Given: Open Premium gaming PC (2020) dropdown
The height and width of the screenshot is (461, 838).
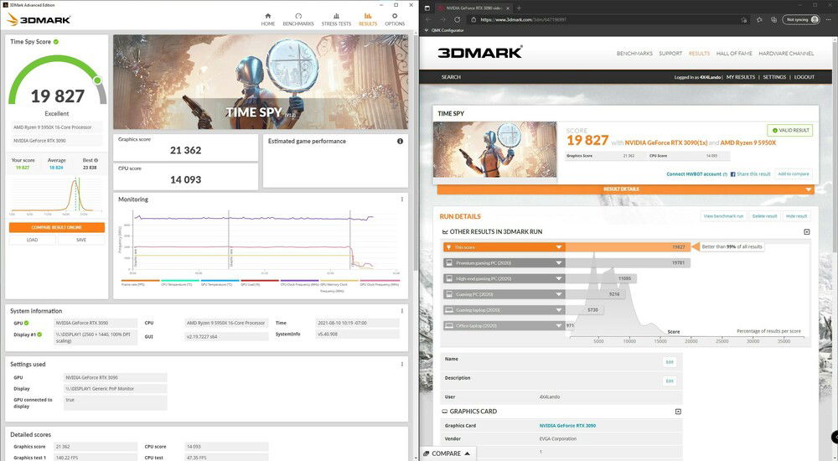Looking at the screenshot, I should [558, 262].
